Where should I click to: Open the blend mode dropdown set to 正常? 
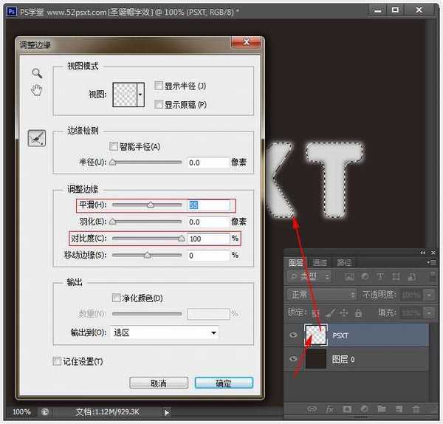(321, 294)
